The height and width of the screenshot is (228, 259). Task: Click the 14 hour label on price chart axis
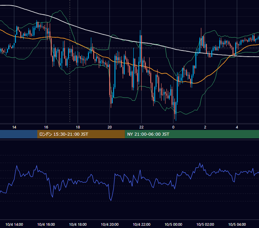[14, 127]
